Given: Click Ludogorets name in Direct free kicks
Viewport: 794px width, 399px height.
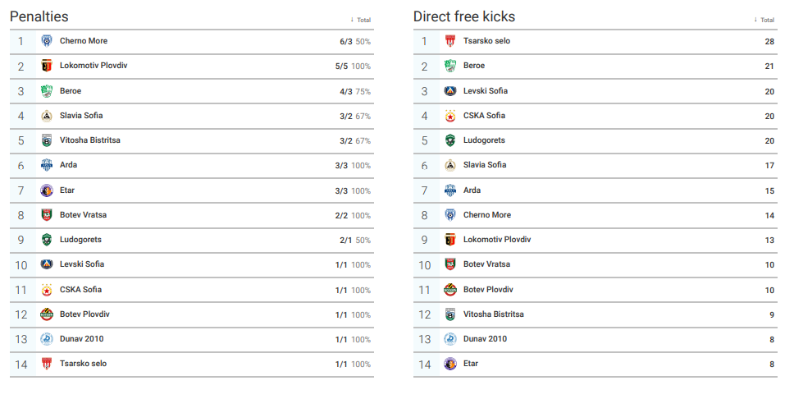Looking at the screenshot, I should point(484,140).
